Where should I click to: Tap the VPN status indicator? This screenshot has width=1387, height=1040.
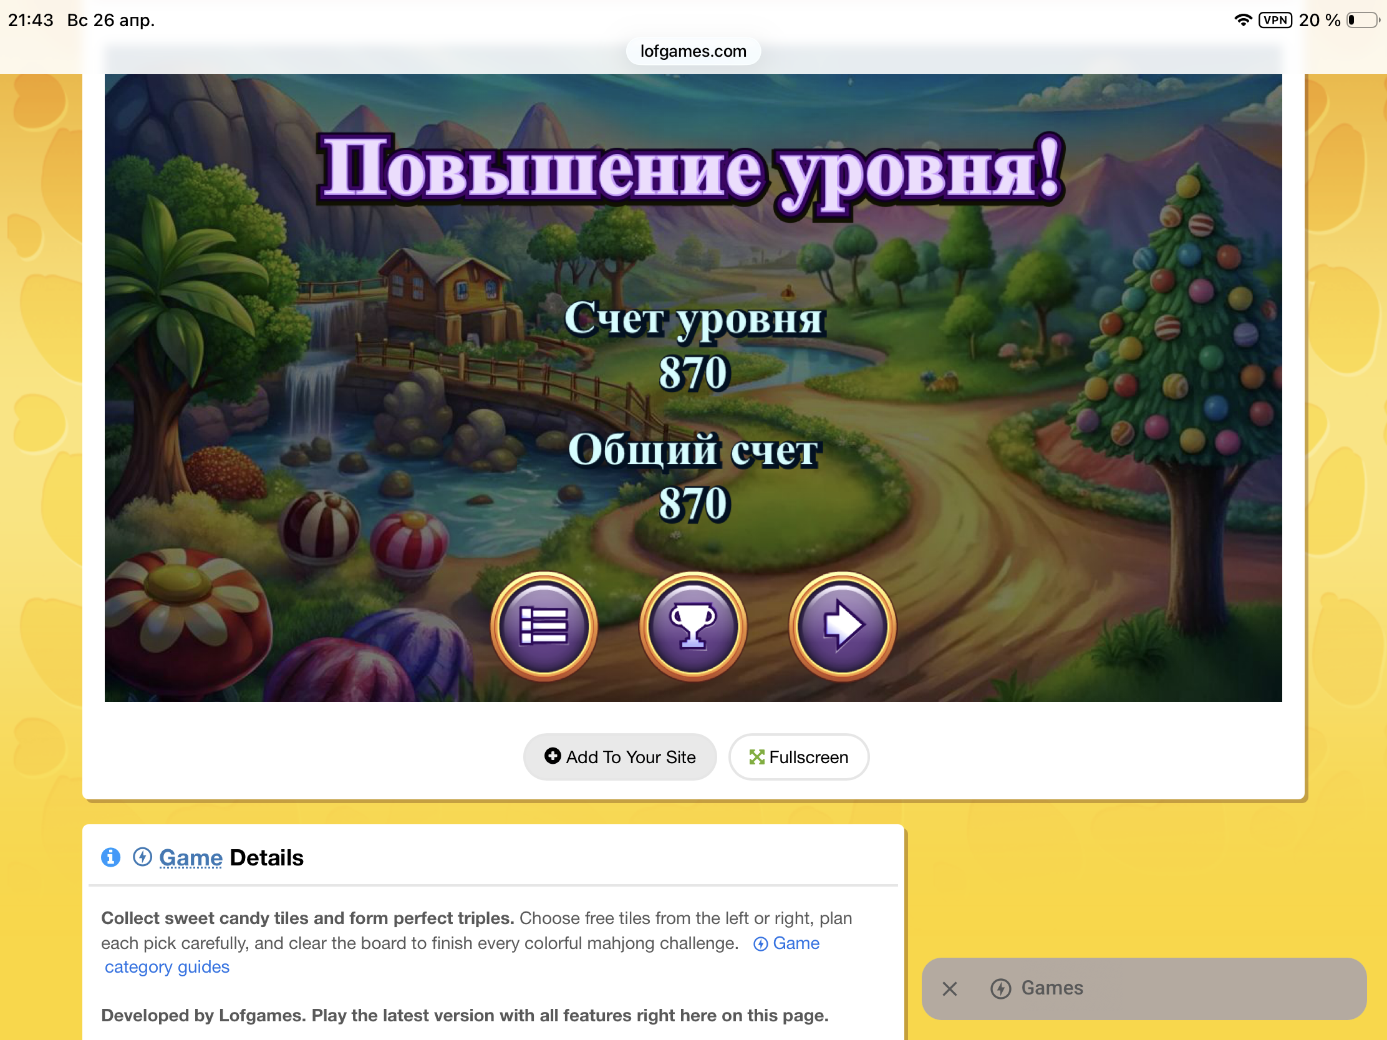[1275, 20]
